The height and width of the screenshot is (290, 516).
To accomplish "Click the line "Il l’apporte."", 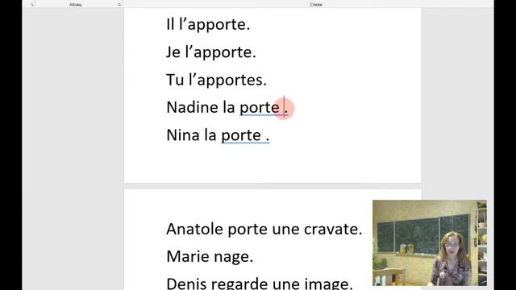I will tap(208, 24).
